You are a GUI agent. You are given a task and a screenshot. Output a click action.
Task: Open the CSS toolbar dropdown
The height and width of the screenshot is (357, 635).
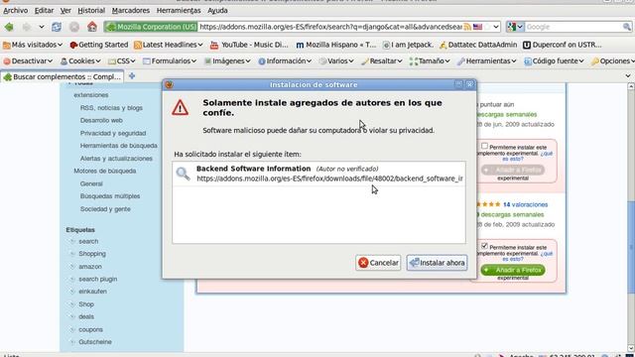122,61
